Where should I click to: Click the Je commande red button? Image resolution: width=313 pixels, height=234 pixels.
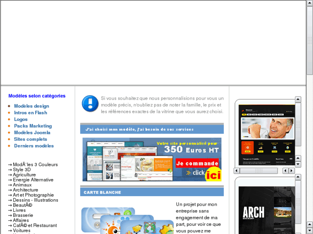tap(197, 164)
